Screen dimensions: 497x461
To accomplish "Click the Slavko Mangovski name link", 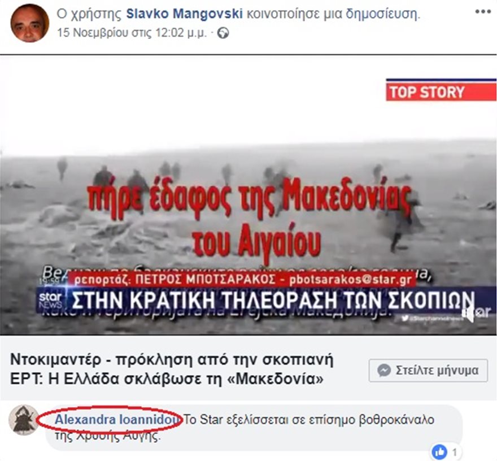I will (x=184, y=14).
